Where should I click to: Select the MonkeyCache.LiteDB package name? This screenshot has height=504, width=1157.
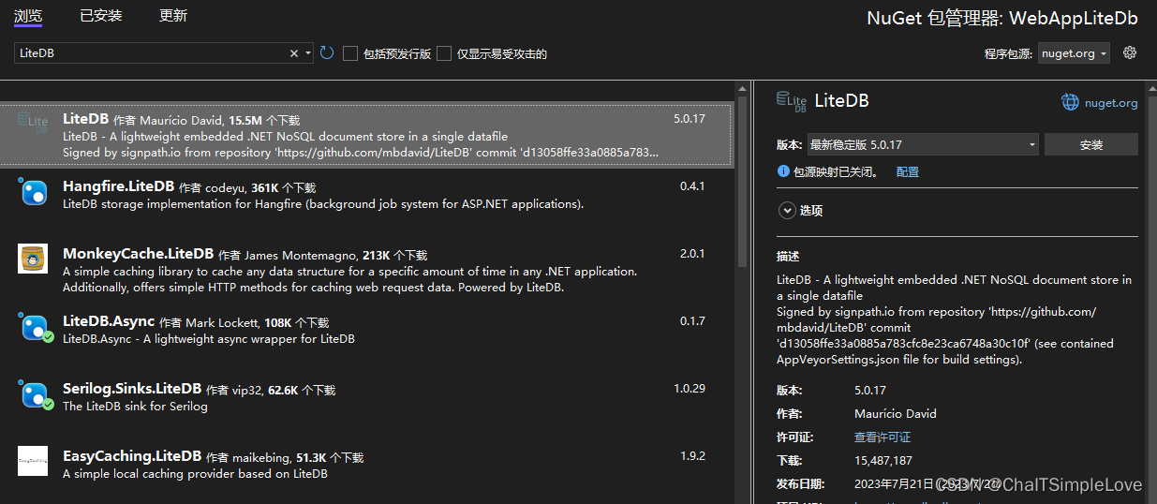[x=138, y=253]
